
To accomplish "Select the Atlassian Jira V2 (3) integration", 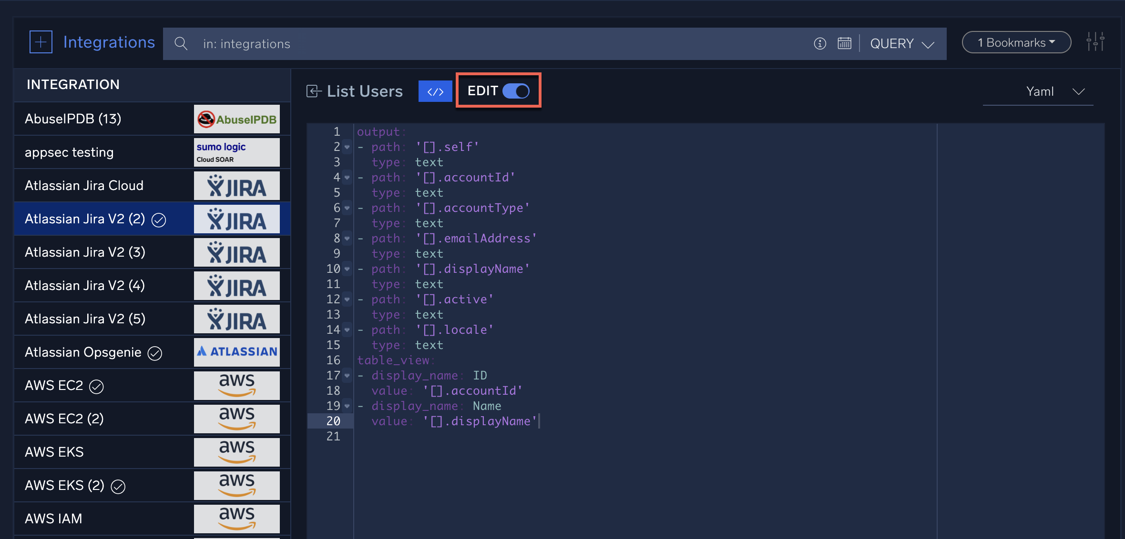I will (x=85, y=252).
